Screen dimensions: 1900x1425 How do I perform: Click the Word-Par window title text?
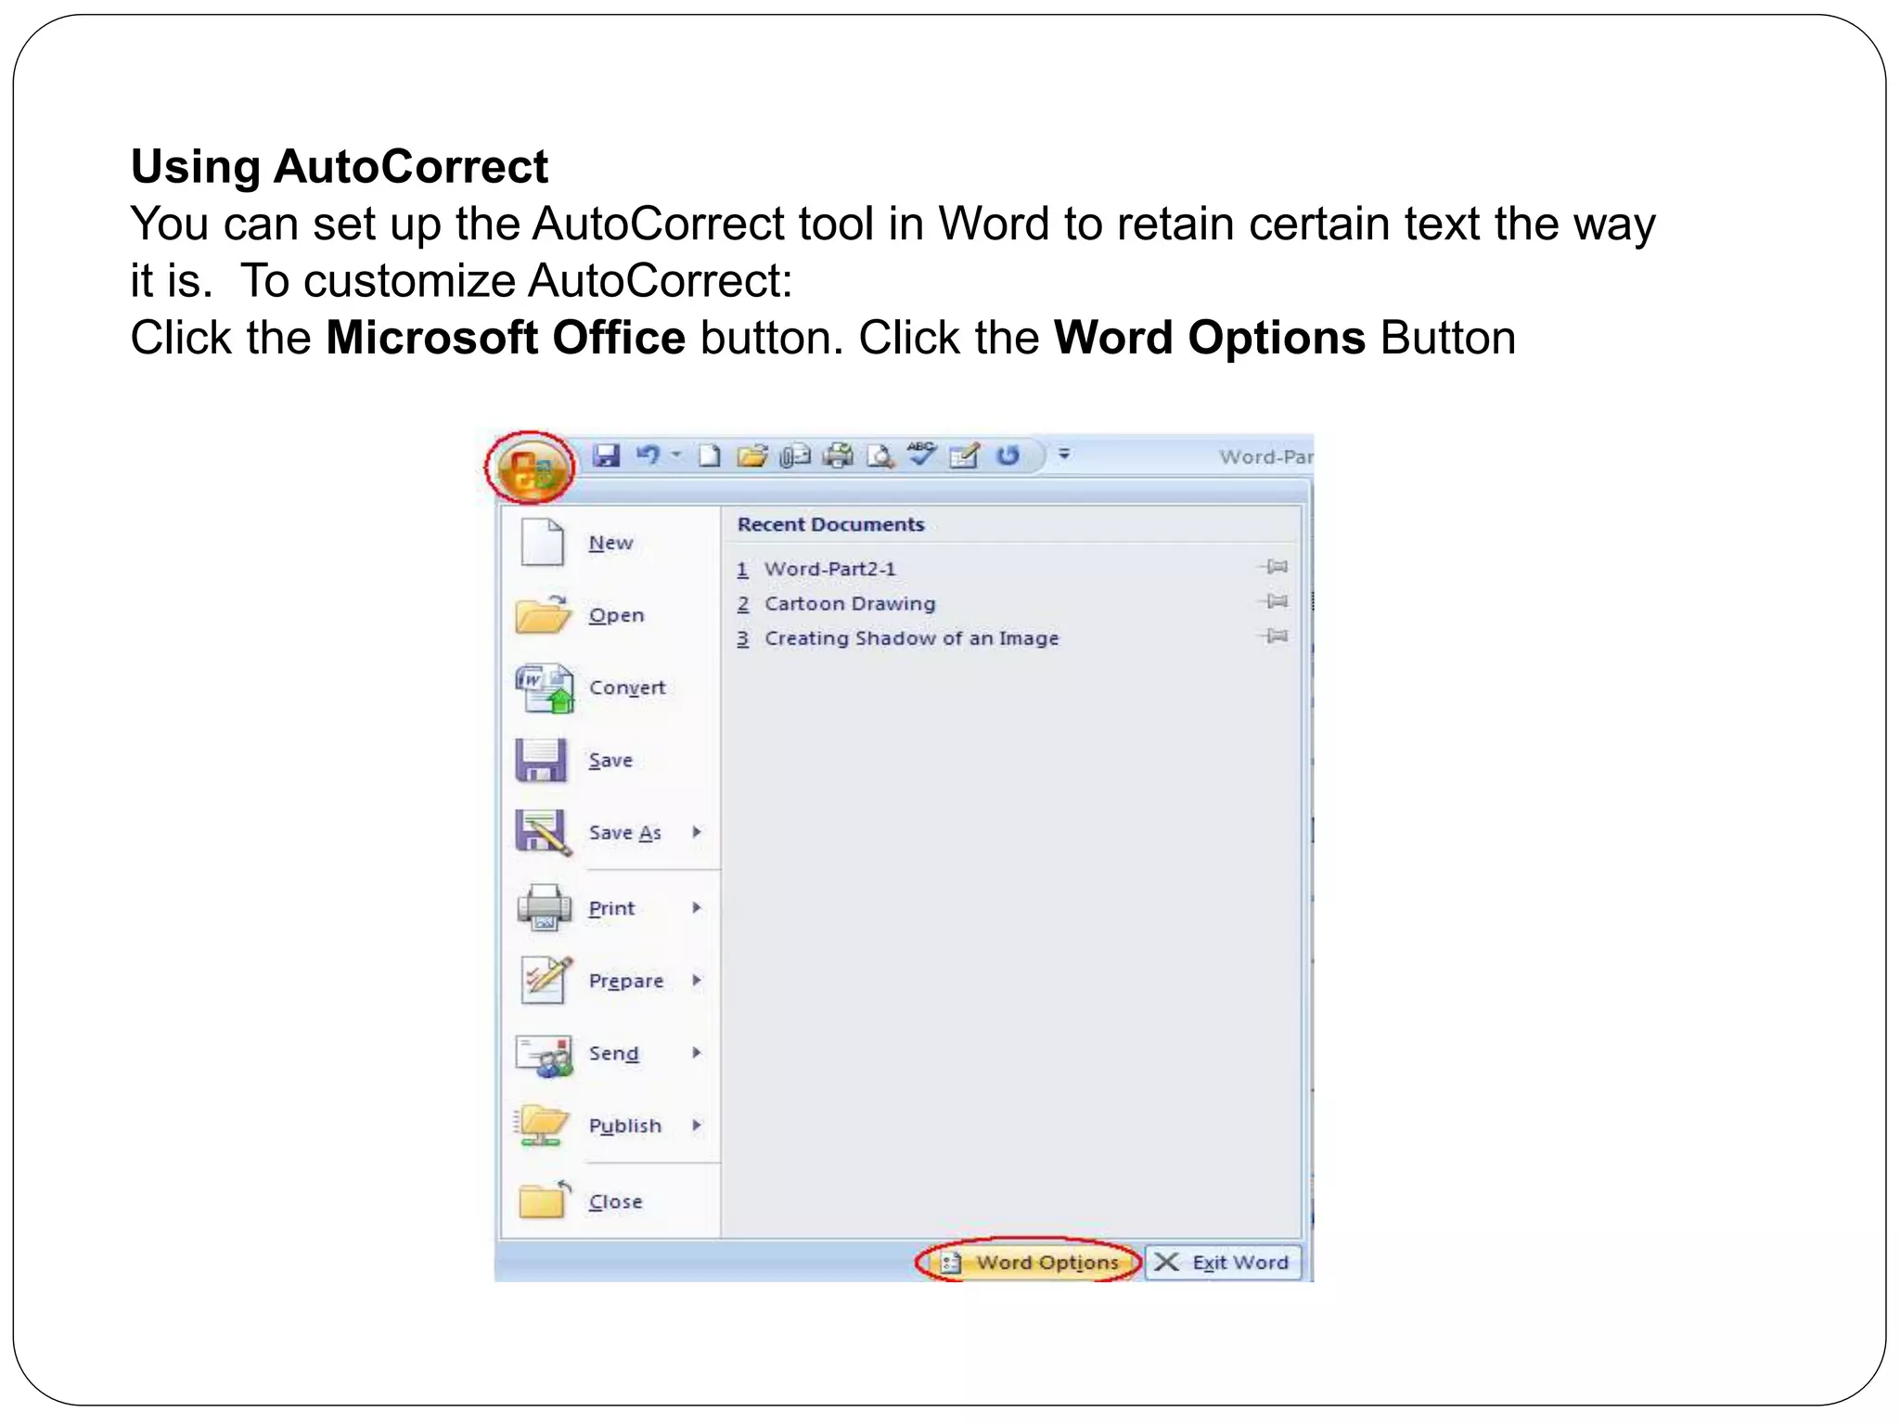pyautogui.click(x=1265, y=457)
